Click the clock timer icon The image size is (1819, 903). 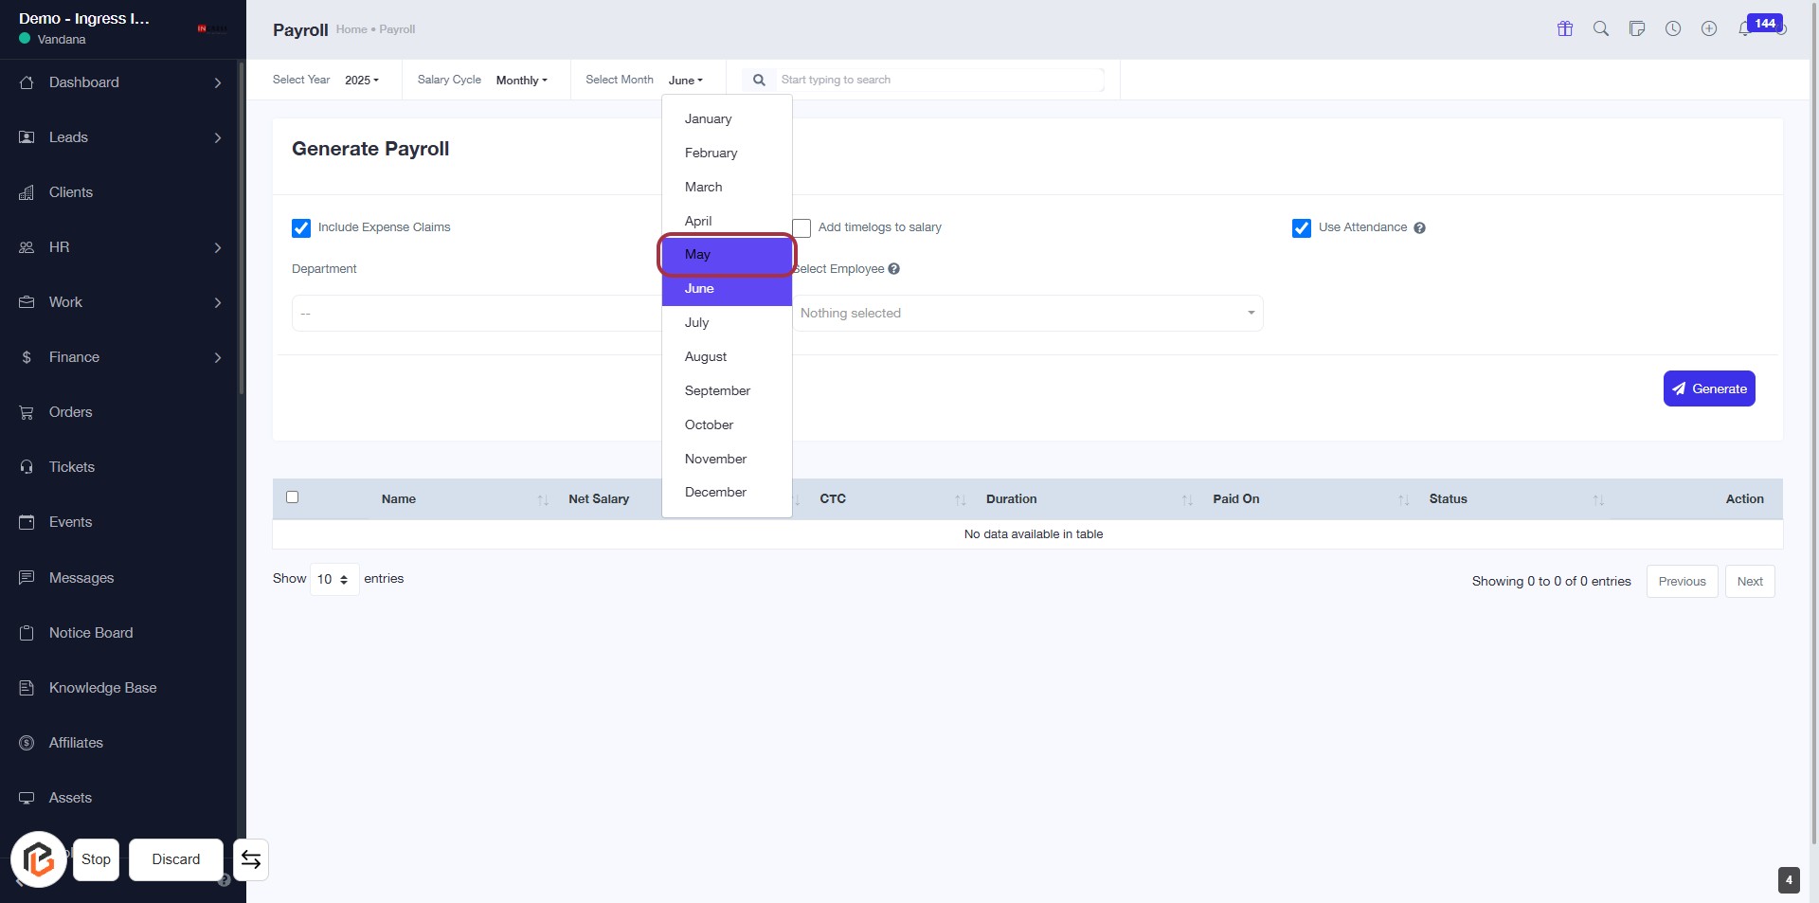[x=1673, y=28]
